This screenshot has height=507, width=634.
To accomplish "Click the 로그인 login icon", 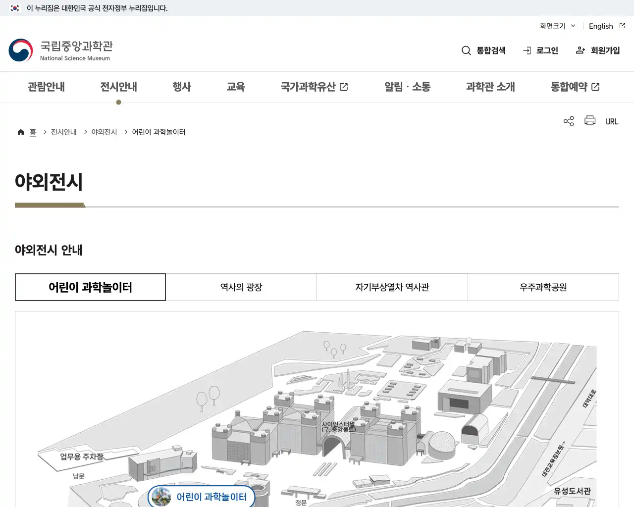I will [527, 50].
